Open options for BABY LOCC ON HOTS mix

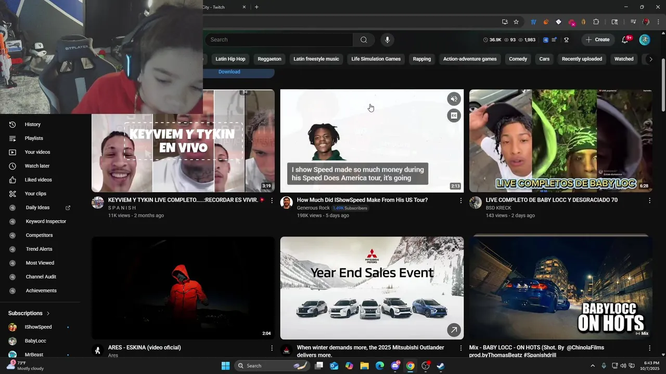(x=649, y=348)
